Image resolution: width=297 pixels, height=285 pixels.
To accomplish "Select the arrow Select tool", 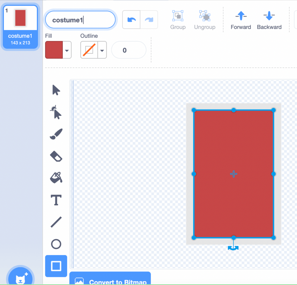I will (56, 90).
